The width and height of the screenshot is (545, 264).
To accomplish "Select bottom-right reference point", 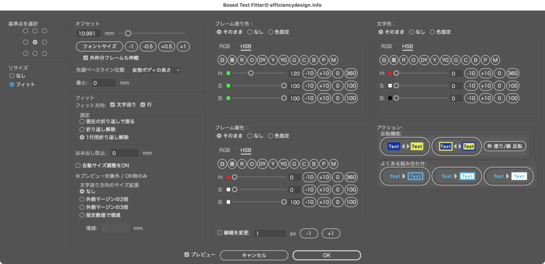I will click(x=45, y=54).
